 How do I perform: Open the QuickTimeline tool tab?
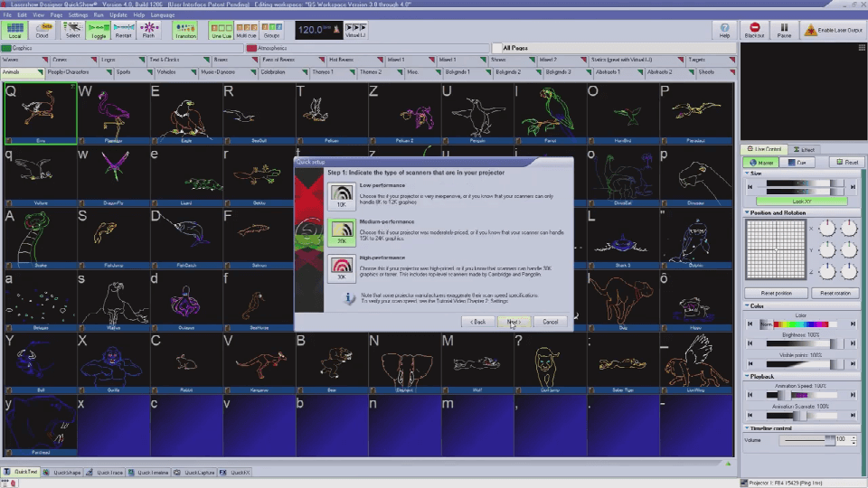148,472
